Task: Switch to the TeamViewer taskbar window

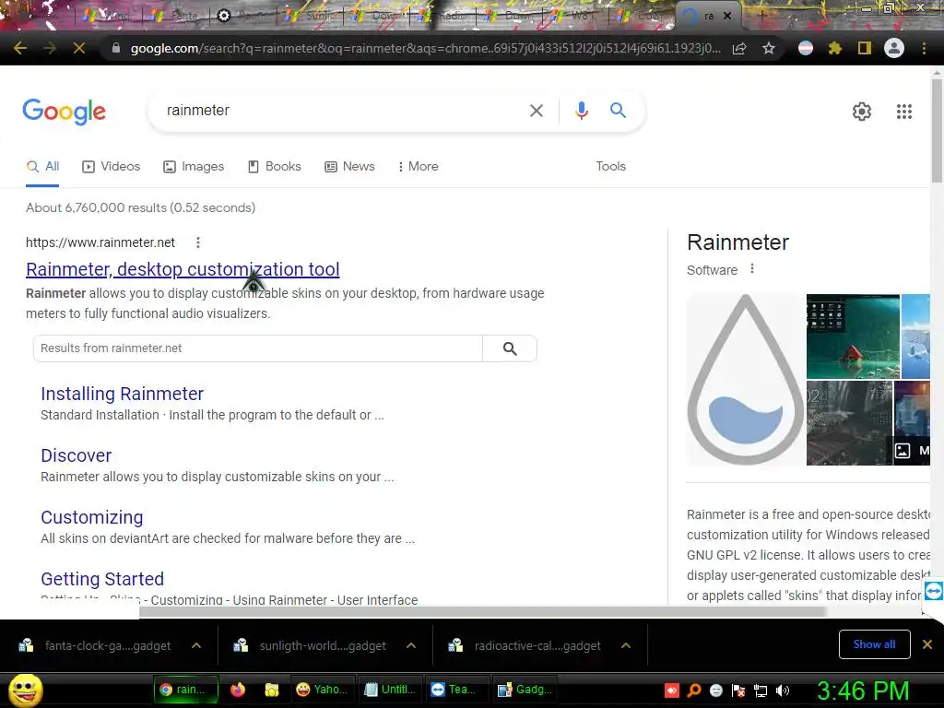Action: click(457, 690)
